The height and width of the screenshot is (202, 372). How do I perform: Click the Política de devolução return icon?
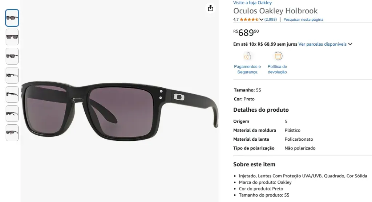278,56
